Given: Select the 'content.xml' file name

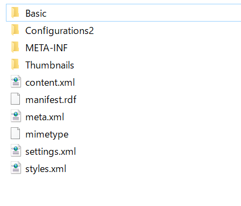Looking at the screenshot, I should (50, 83).
